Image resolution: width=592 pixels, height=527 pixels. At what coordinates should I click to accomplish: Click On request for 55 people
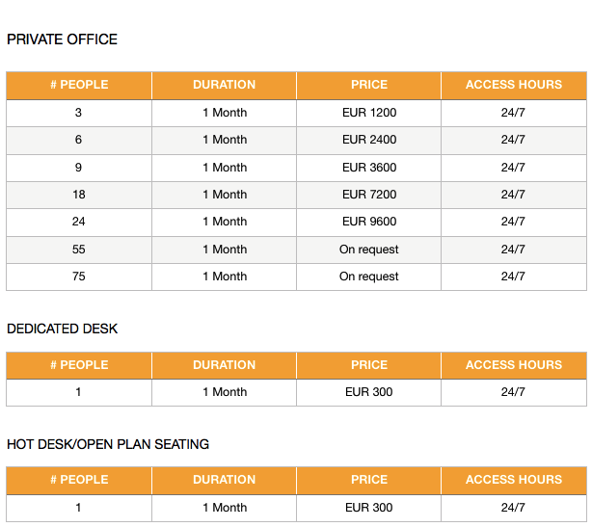tap(369, 250)
